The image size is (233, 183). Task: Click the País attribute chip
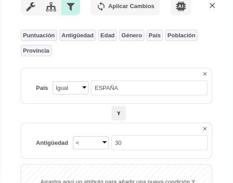coord(155,36)
